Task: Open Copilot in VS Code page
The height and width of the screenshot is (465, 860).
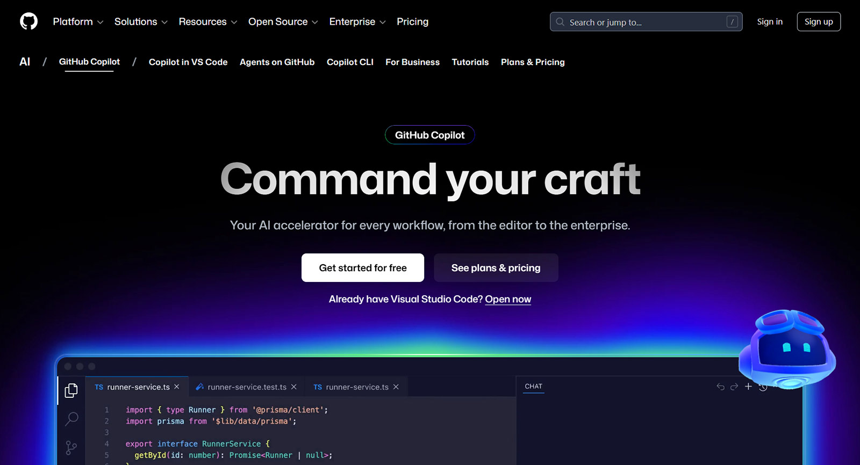Action: [188, 62]
